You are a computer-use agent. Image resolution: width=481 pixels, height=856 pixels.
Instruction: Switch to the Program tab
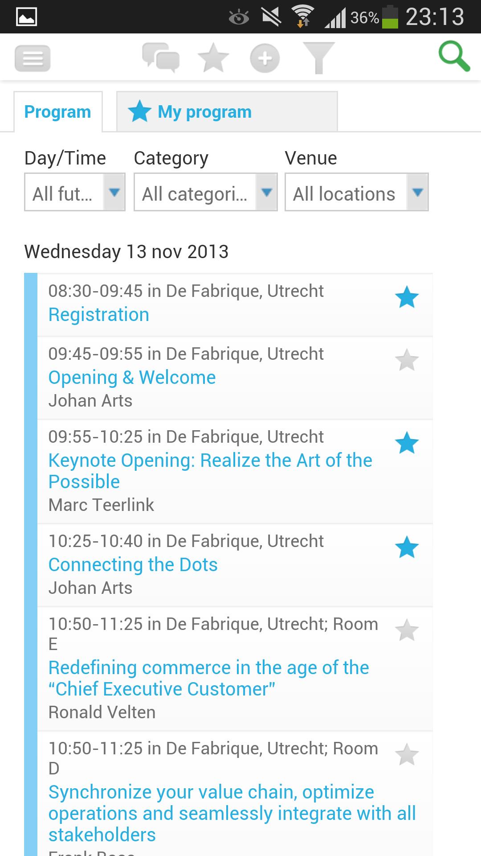click(58, 112)
